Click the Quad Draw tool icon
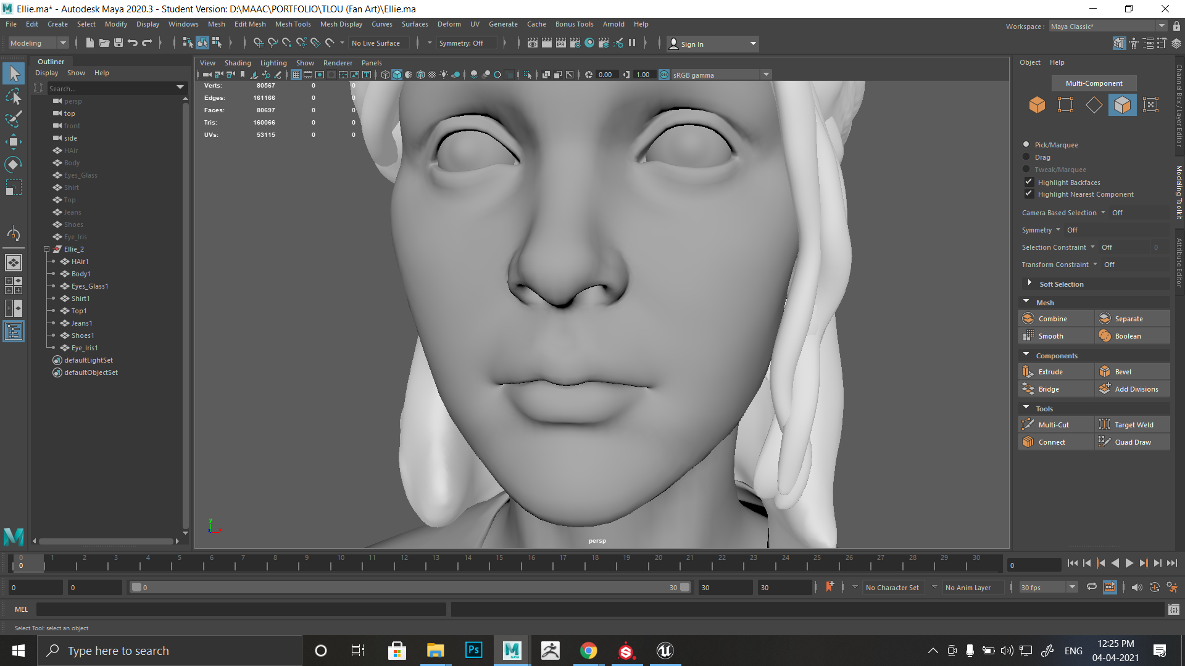This screenshot has width=1185, height=666. [1105, 442]
